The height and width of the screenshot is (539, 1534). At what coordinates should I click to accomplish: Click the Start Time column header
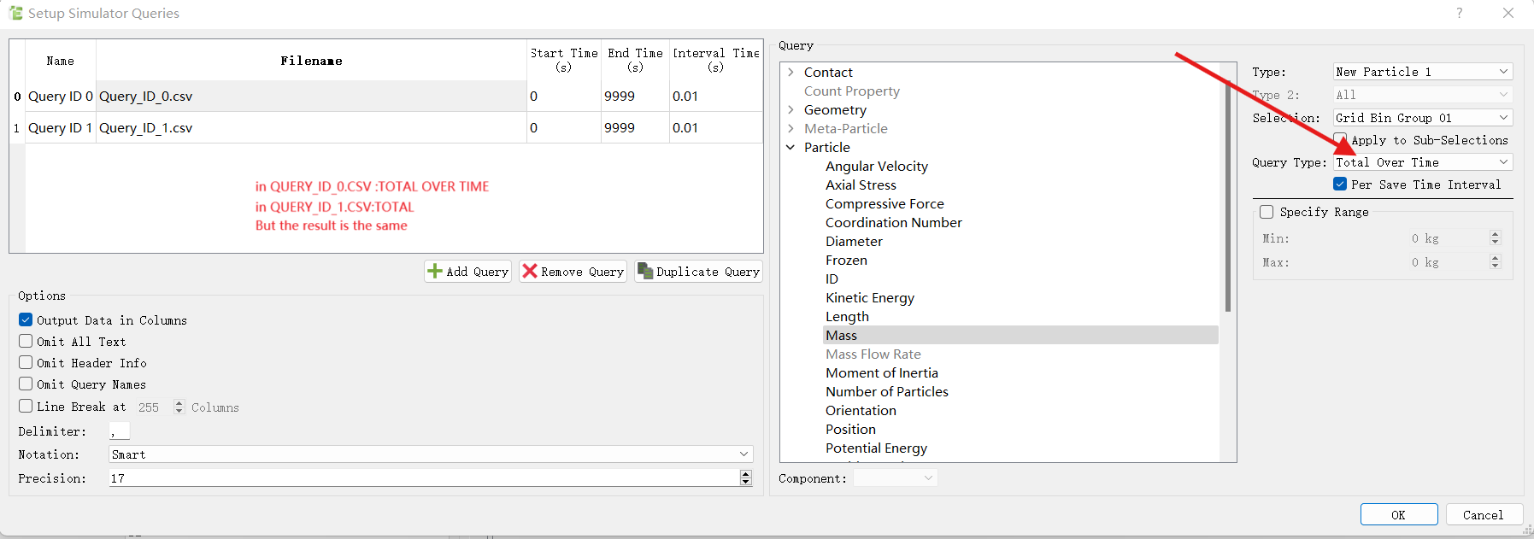coord(564,61)
